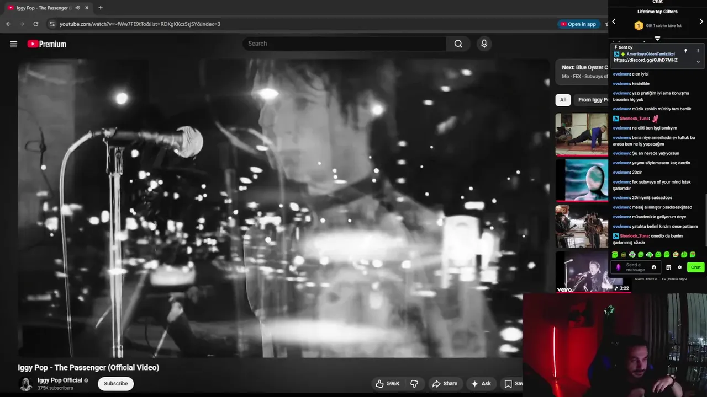Click the Open in app button
The height and width of the screenshot is (397, 707).
pos(578,24)
